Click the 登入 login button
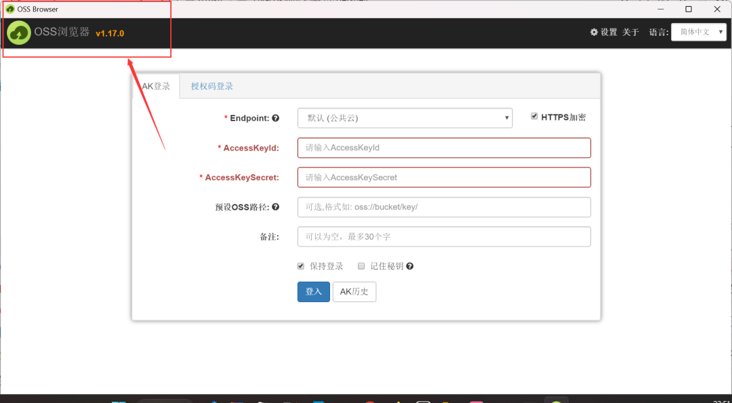 (x=314, y=291)
